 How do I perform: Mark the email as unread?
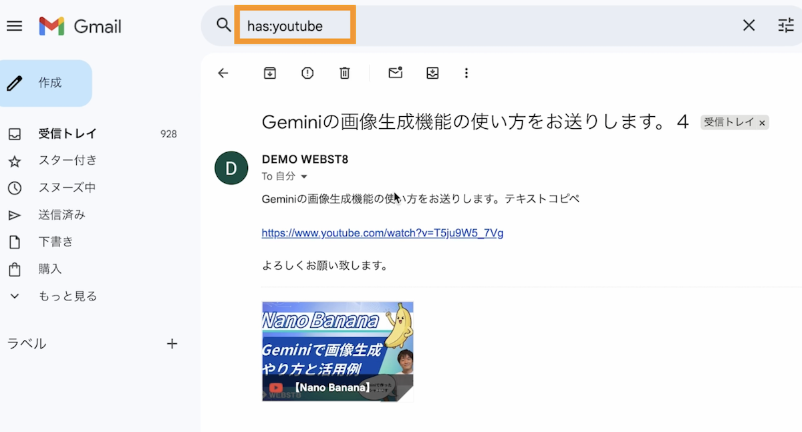(395, 73)
